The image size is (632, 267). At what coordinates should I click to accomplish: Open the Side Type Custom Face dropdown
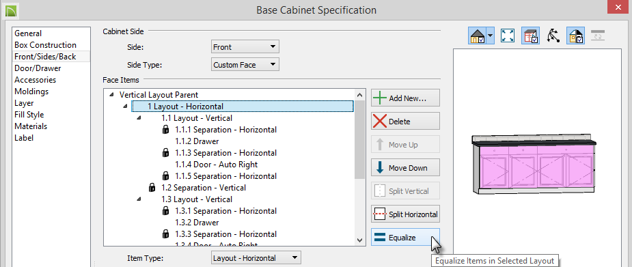[245, 64]
